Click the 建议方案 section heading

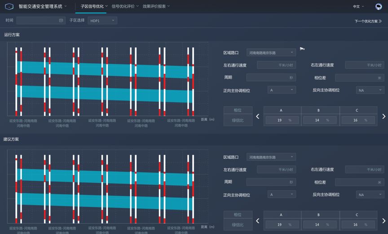11,139
